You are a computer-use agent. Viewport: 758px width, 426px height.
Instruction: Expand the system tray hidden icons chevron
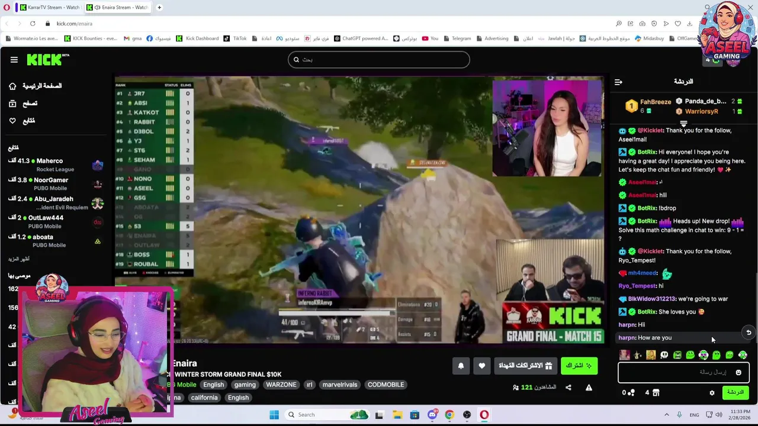click(x=666, y=415)
